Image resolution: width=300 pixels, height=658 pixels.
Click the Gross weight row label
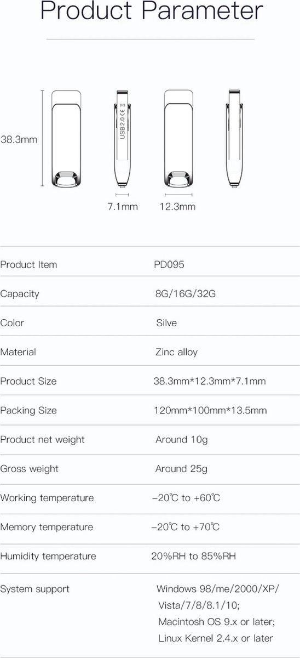[30, 469]
